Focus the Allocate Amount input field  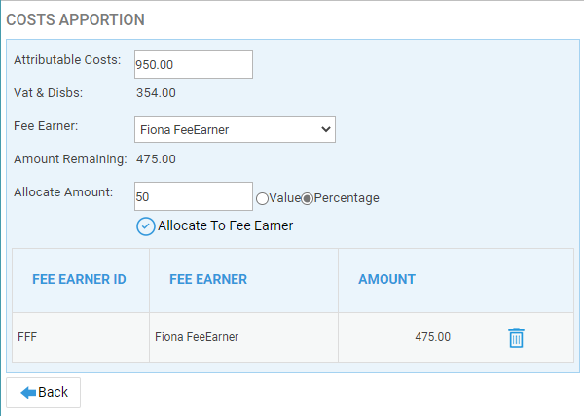click(x=194, y=196)
